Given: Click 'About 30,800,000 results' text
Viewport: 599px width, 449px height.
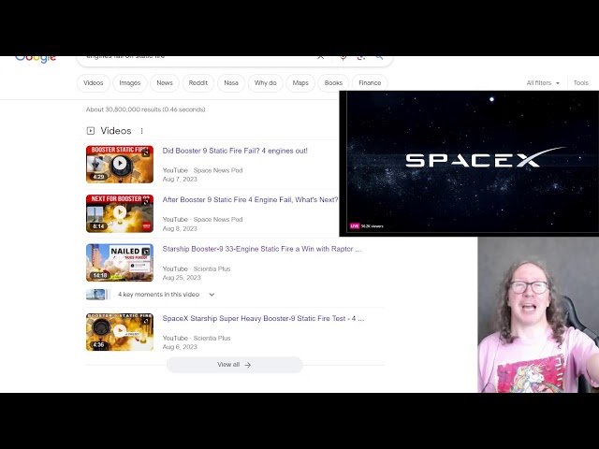Looking at the screenshot, I should [146, 109].
